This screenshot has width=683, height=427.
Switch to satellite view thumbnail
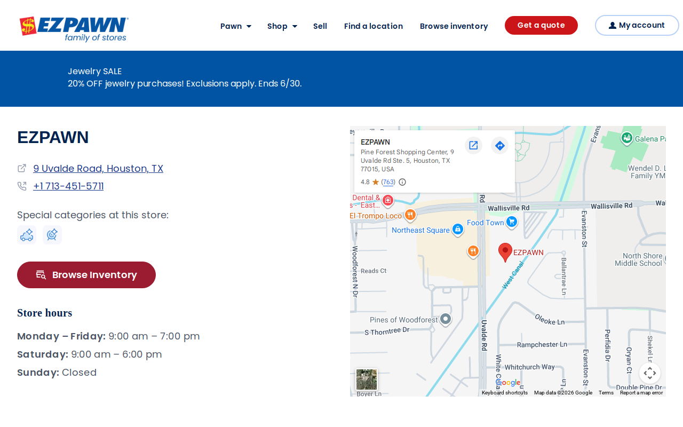point(367,379)
